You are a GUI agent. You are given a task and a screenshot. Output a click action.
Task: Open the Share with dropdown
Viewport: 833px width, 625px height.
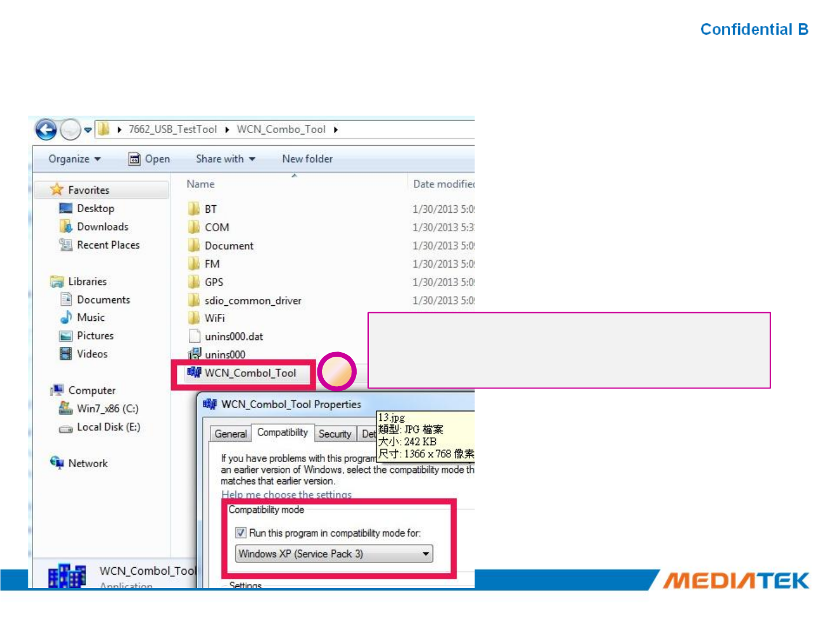coord(225,159)
